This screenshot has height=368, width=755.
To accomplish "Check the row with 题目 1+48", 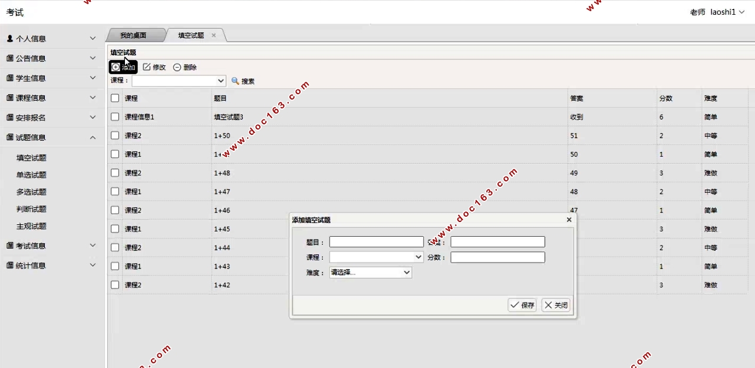I will point(115,173).
